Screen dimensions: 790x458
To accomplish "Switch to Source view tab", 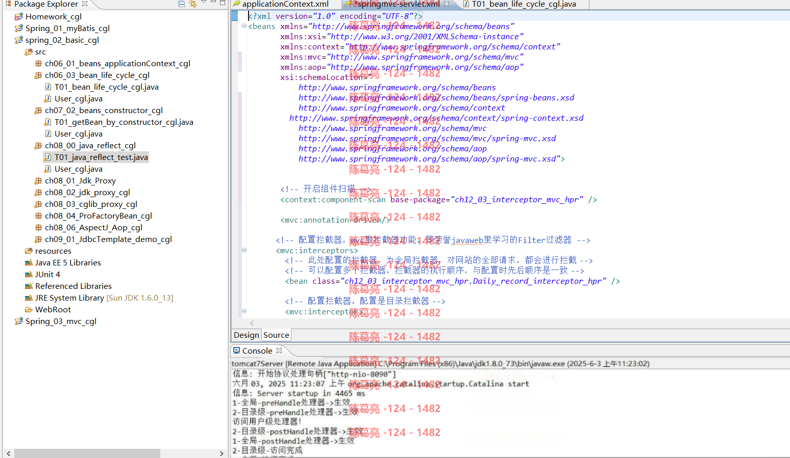I will [276, 335].
